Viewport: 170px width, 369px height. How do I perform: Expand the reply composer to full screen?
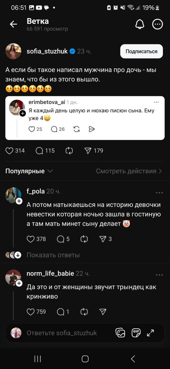(x=150, y=333)
